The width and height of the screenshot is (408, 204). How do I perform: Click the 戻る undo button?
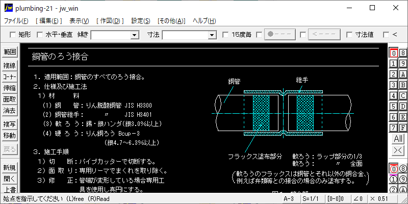(10, 149)
